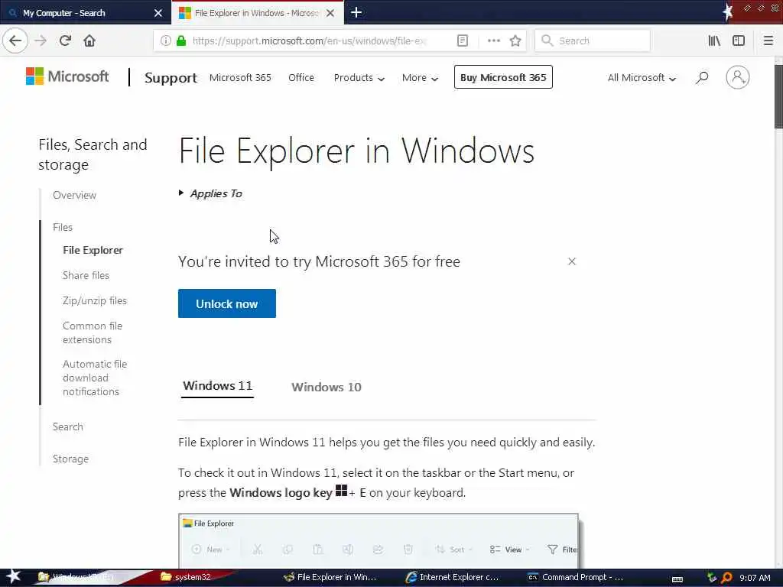Open Microsoft site search magnifier
783x587 pixels.
(702, 77)
